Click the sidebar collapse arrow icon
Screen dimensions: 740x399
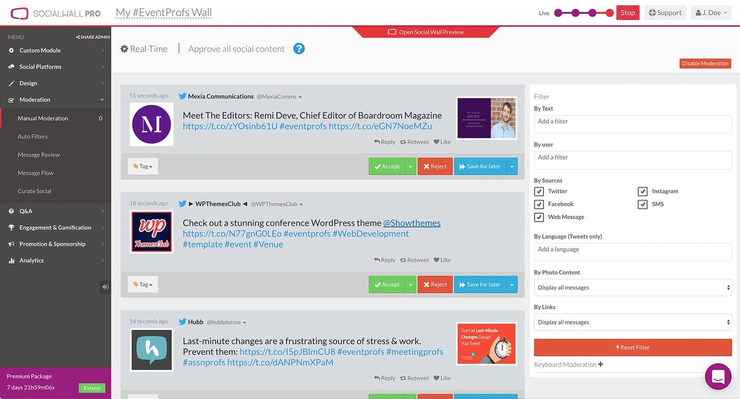coord(105,287)
